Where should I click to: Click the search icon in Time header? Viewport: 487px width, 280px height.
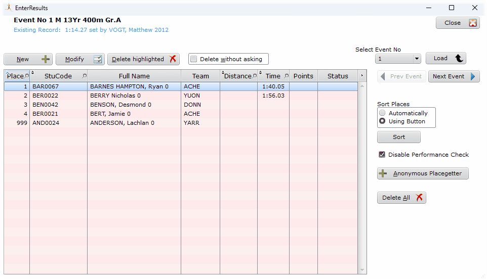pyautogui.click(x=287, y=76)
